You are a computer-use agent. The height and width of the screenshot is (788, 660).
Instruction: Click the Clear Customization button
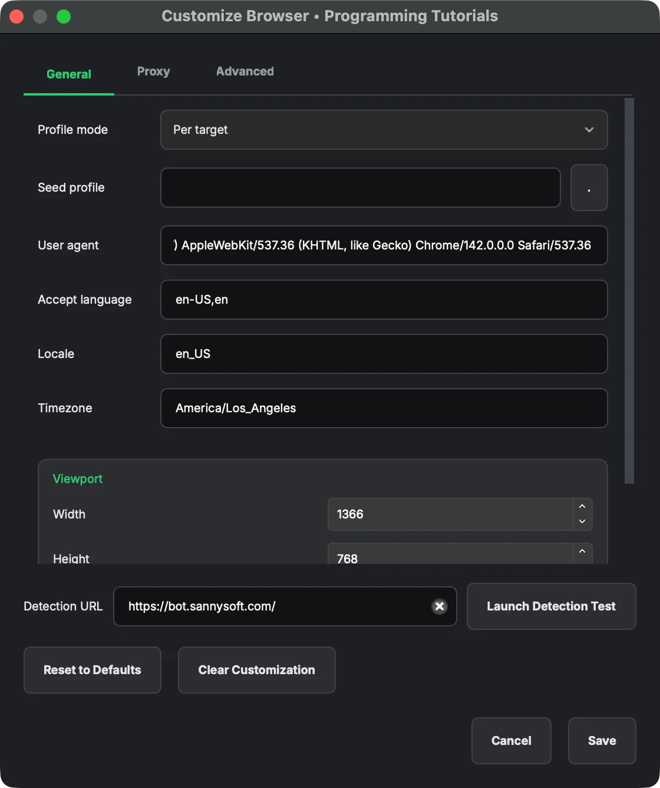(x=256, y=670)
